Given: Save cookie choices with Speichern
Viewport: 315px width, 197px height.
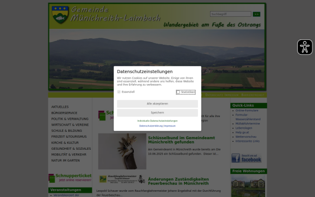Looking at the screenshot, I should tap(157, 113).
